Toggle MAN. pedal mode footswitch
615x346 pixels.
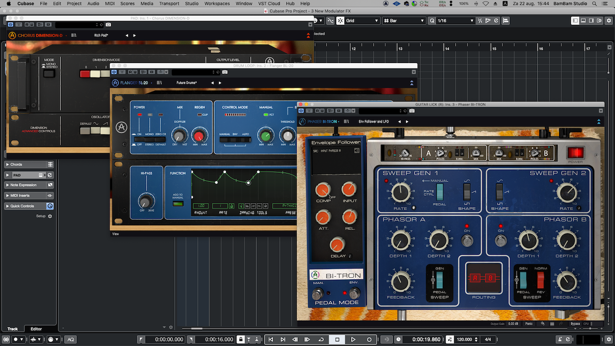[x=318, y=294]
